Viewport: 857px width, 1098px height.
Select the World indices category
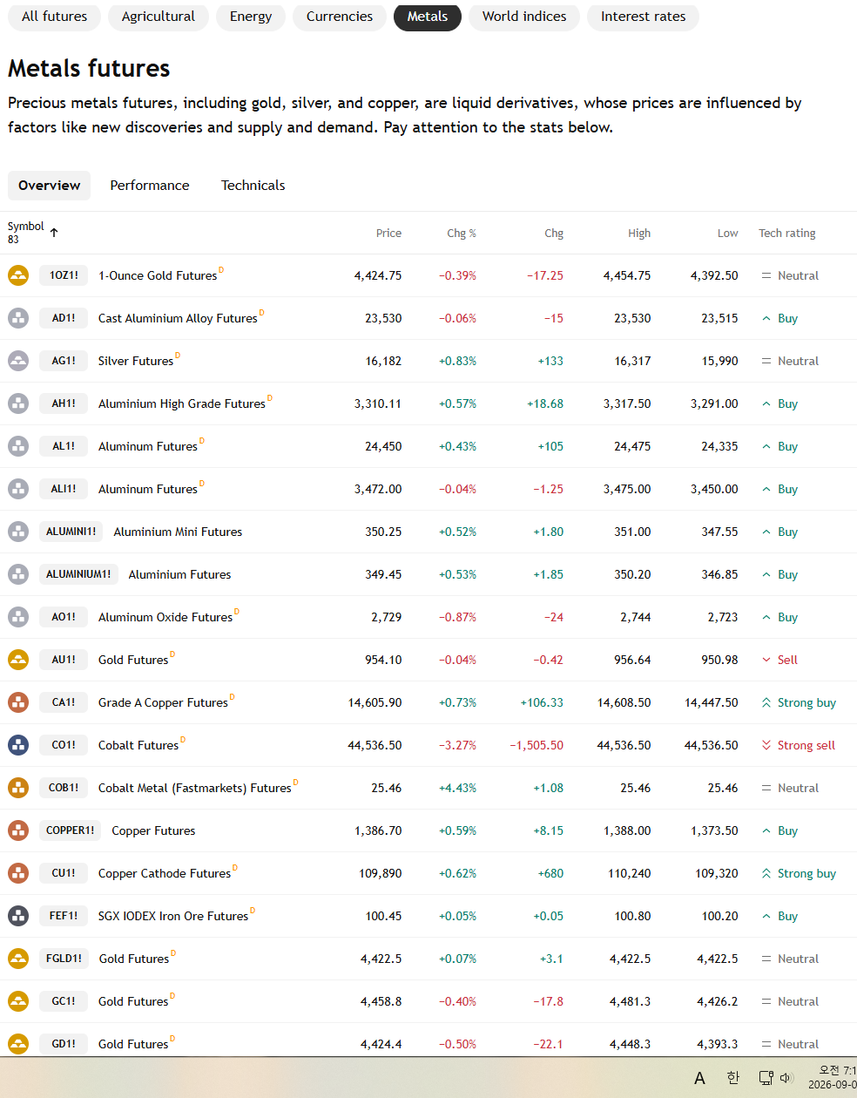coord(524,17)
